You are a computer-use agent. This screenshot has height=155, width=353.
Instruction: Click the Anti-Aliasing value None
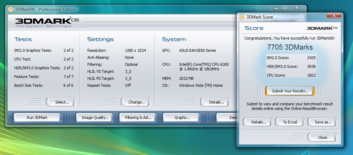click(129, 58)
